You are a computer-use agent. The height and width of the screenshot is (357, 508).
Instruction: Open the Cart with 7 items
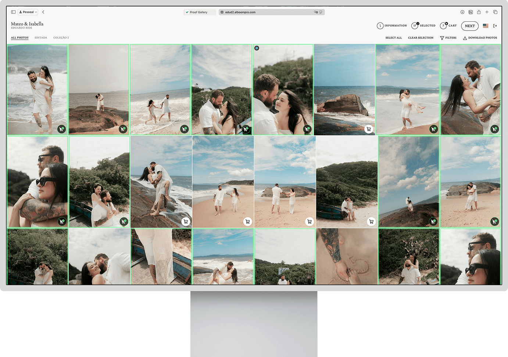pos(448,26)
